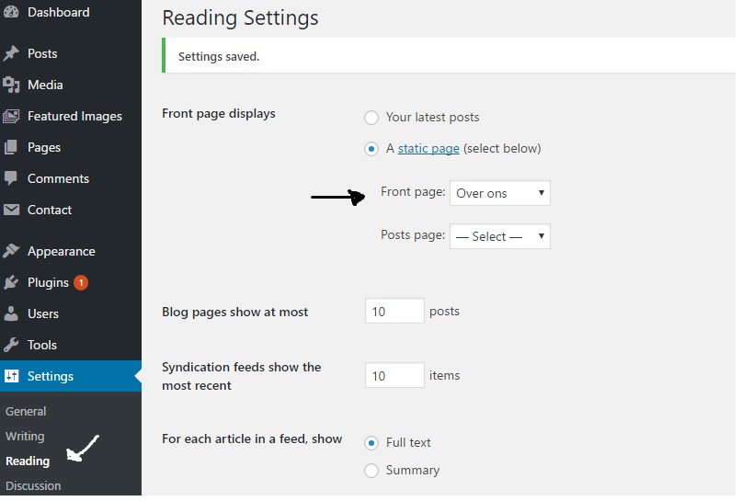Screen dimensions: 742x501
Task: Click the Dashboard gauge icon
Action: [12, 13]
